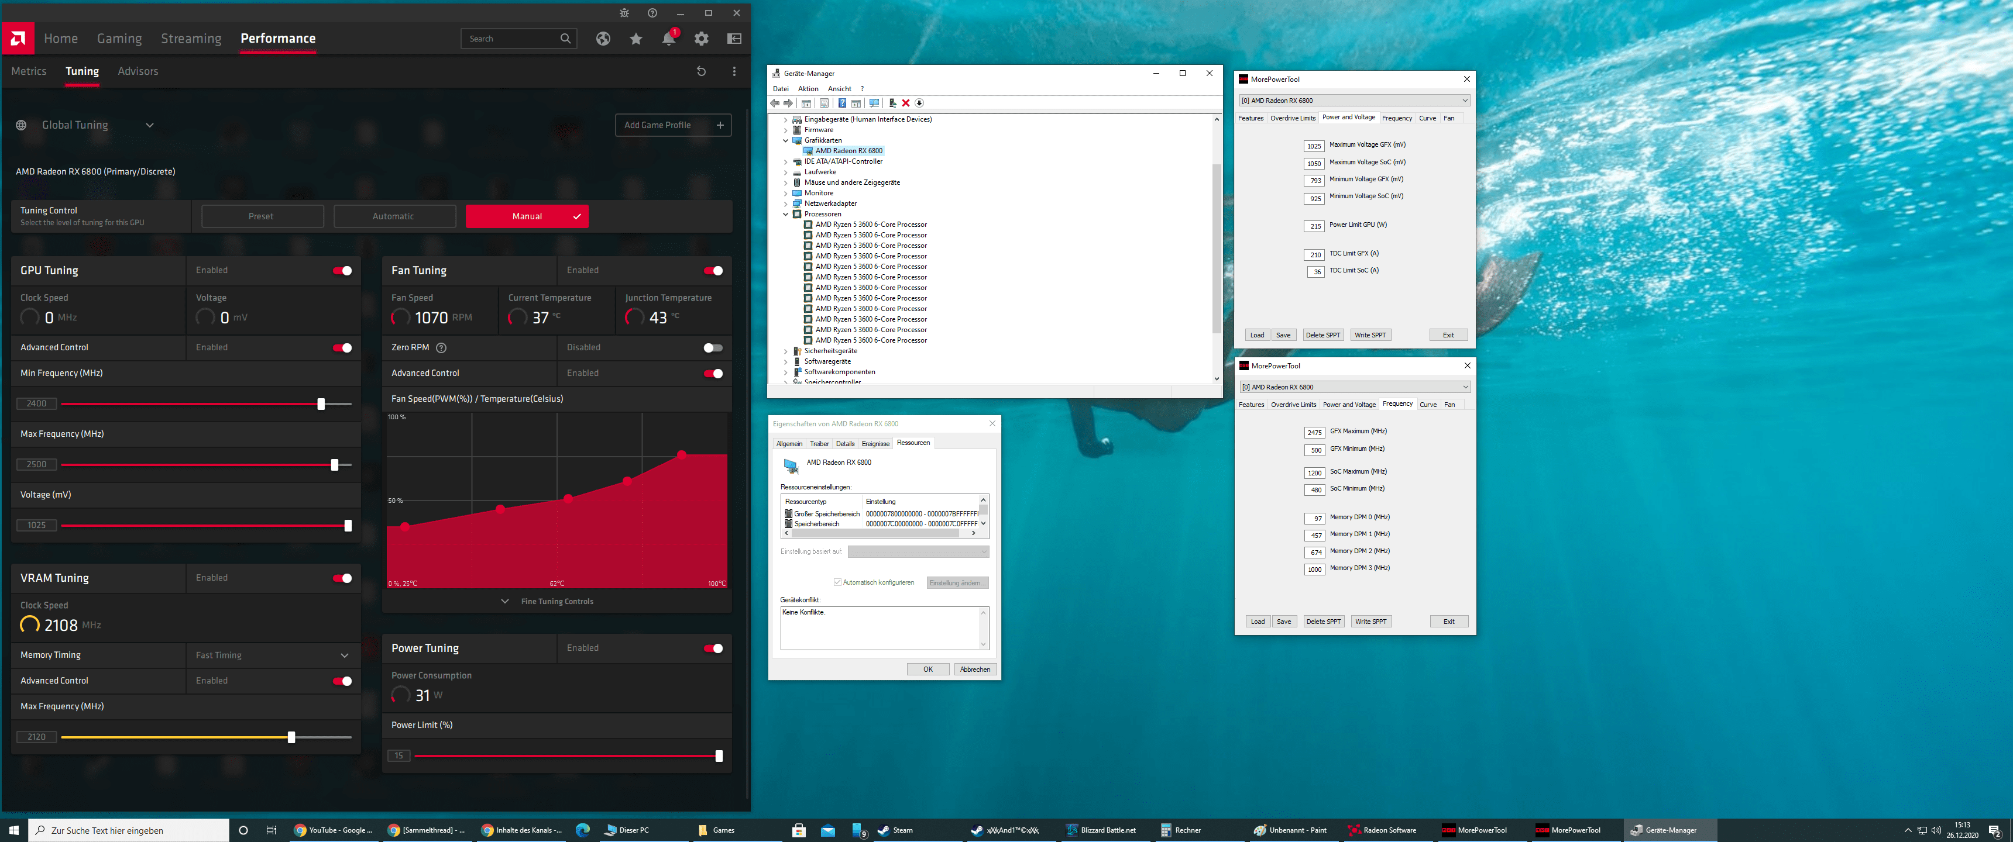Image resolution: width=2013 pixels, height=842 pixels.
Task: Open notifications bell icon
Action: pyautogui.click(x=669, y=38)
